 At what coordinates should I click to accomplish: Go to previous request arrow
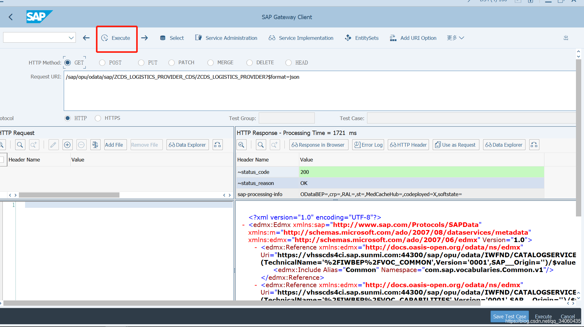coord(86,38)
